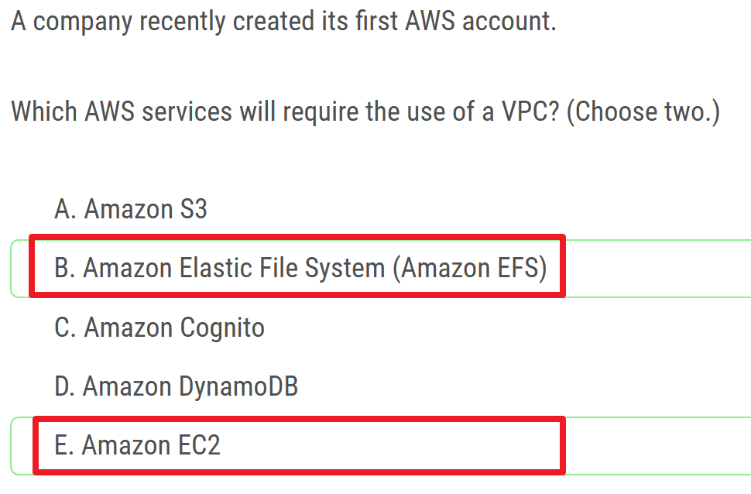The height and width of the screenshot is (494, 751).
Task: Click the "(Choose two.)" hint text
Action: click(x=643, y=111)
